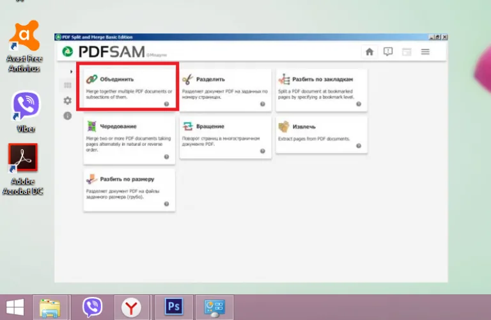Open Viber desktop shortcut
This screenshot has height=320, width=491.
pos(26,111)
